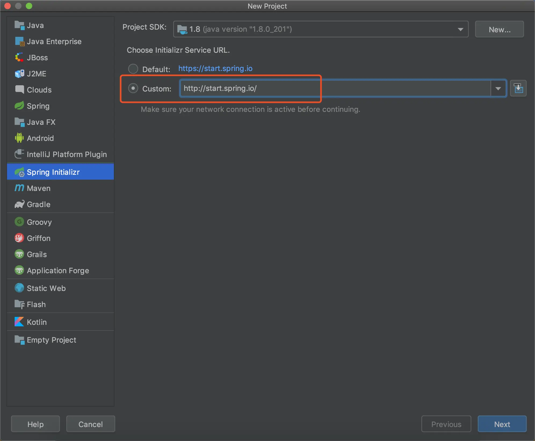Click the New... SDK button
This screenshot has height=441, width=535.
499,29
